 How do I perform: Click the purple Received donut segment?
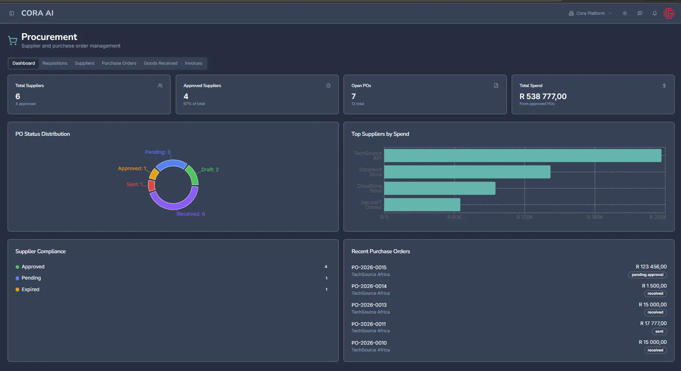pos(176,205)
